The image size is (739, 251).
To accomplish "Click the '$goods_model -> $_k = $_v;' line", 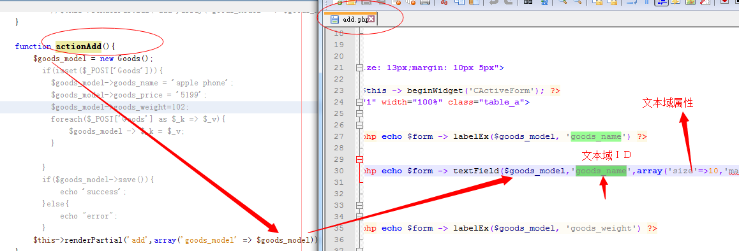I will 126,131.
